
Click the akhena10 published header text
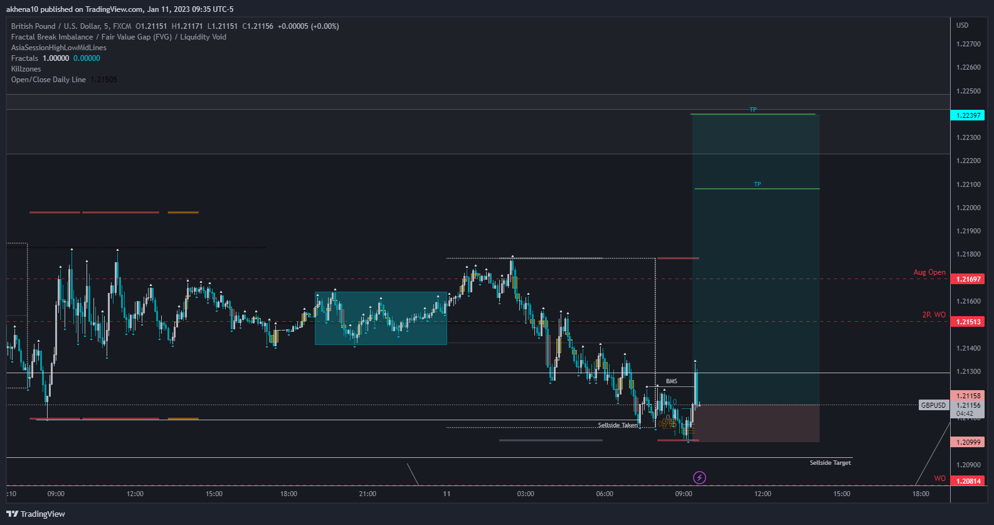pyautogui.click(x=120, y=9)
